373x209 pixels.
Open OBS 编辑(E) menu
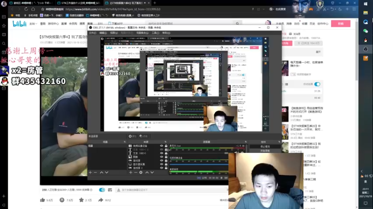pyautogui.click(x=103, y=33)
